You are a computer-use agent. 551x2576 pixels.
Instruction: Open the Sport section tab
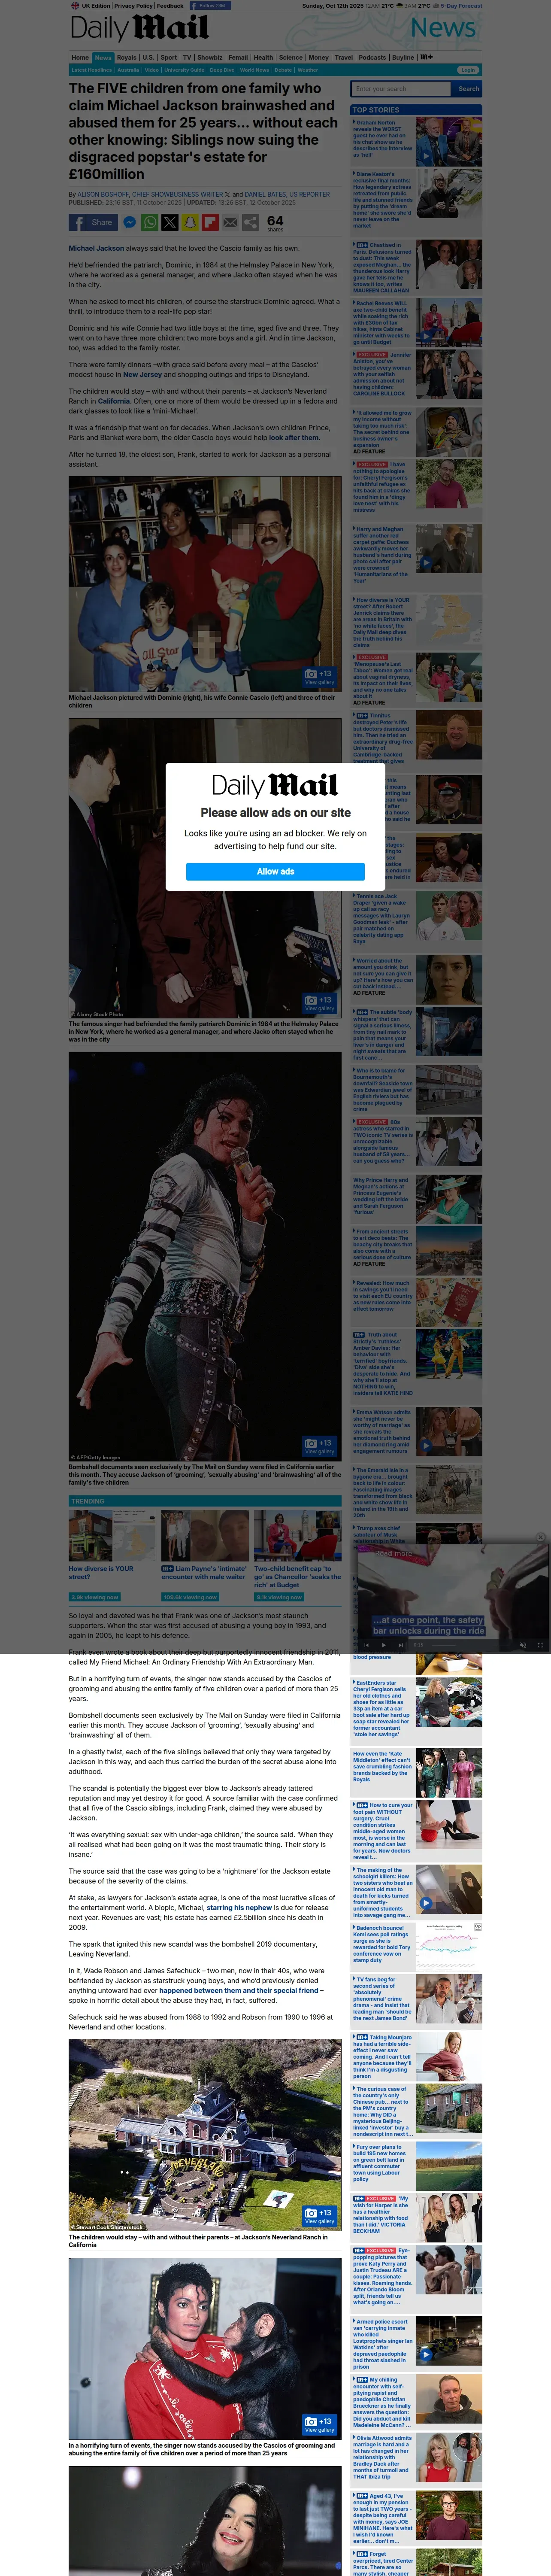[169, 57]
